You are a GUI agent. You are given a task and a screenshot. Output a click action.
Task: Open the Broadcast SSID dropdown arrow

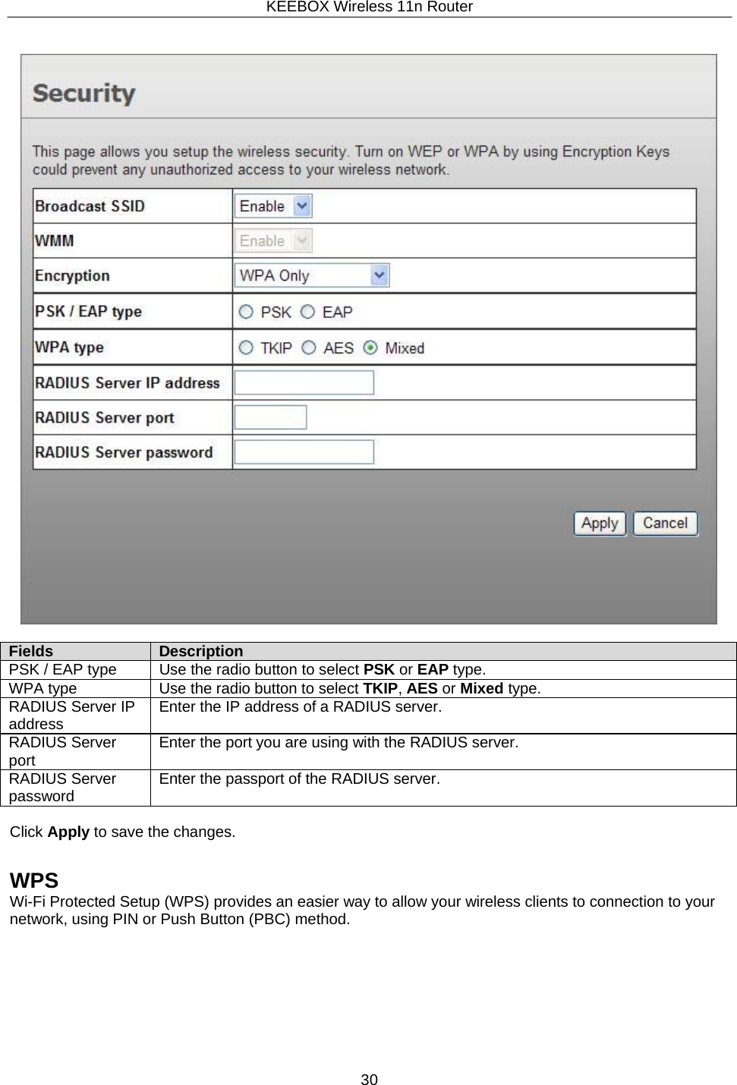pyautogui.click(x=303, y=205)
